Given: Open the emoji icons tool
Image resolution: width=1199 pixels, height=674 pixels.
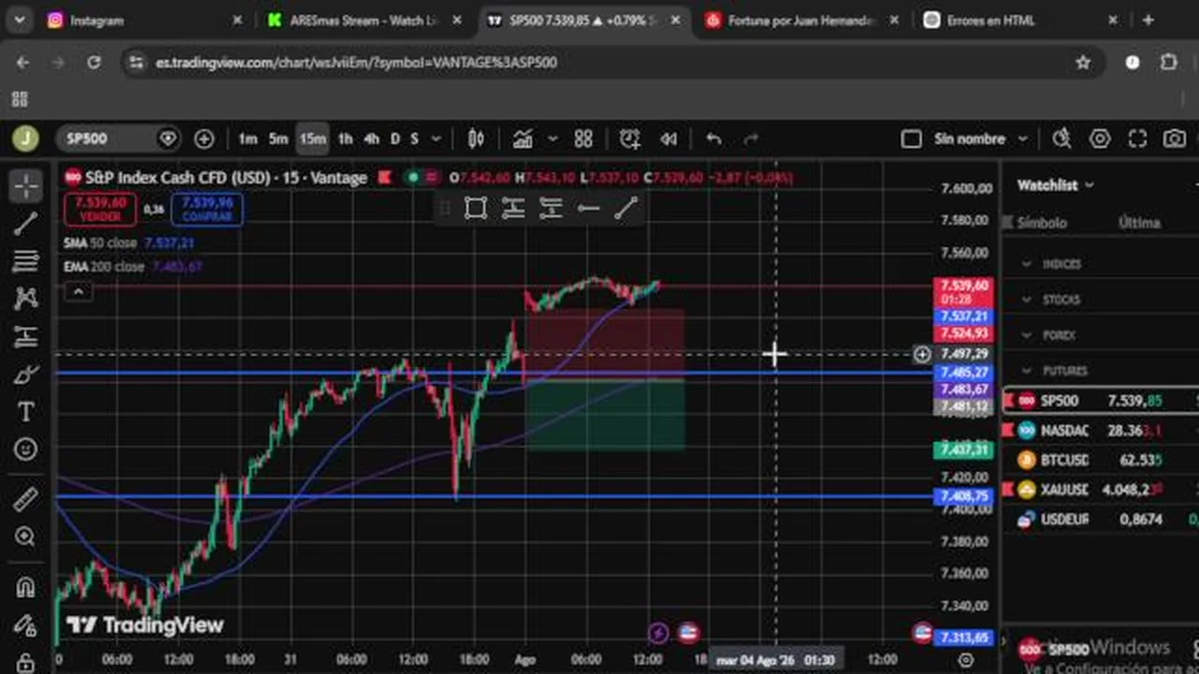Looking at the screenshot, I should 26,449.
